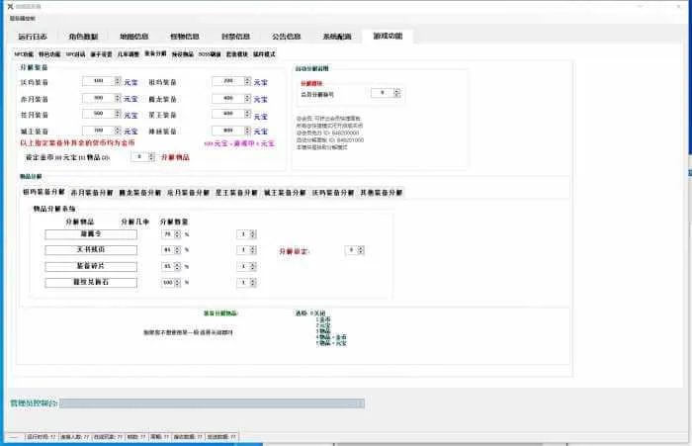Click the 祖玛装备 price spinner arrows
Viewport: 692px width, 446px height.
pyautogui.click(x=247, y=81)
